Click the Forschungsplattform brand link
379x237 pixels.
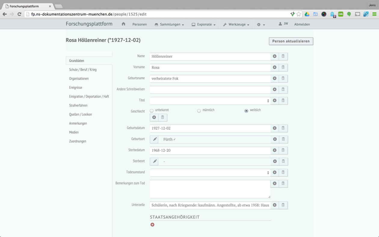pyautogui.click(x=89, y=24)
